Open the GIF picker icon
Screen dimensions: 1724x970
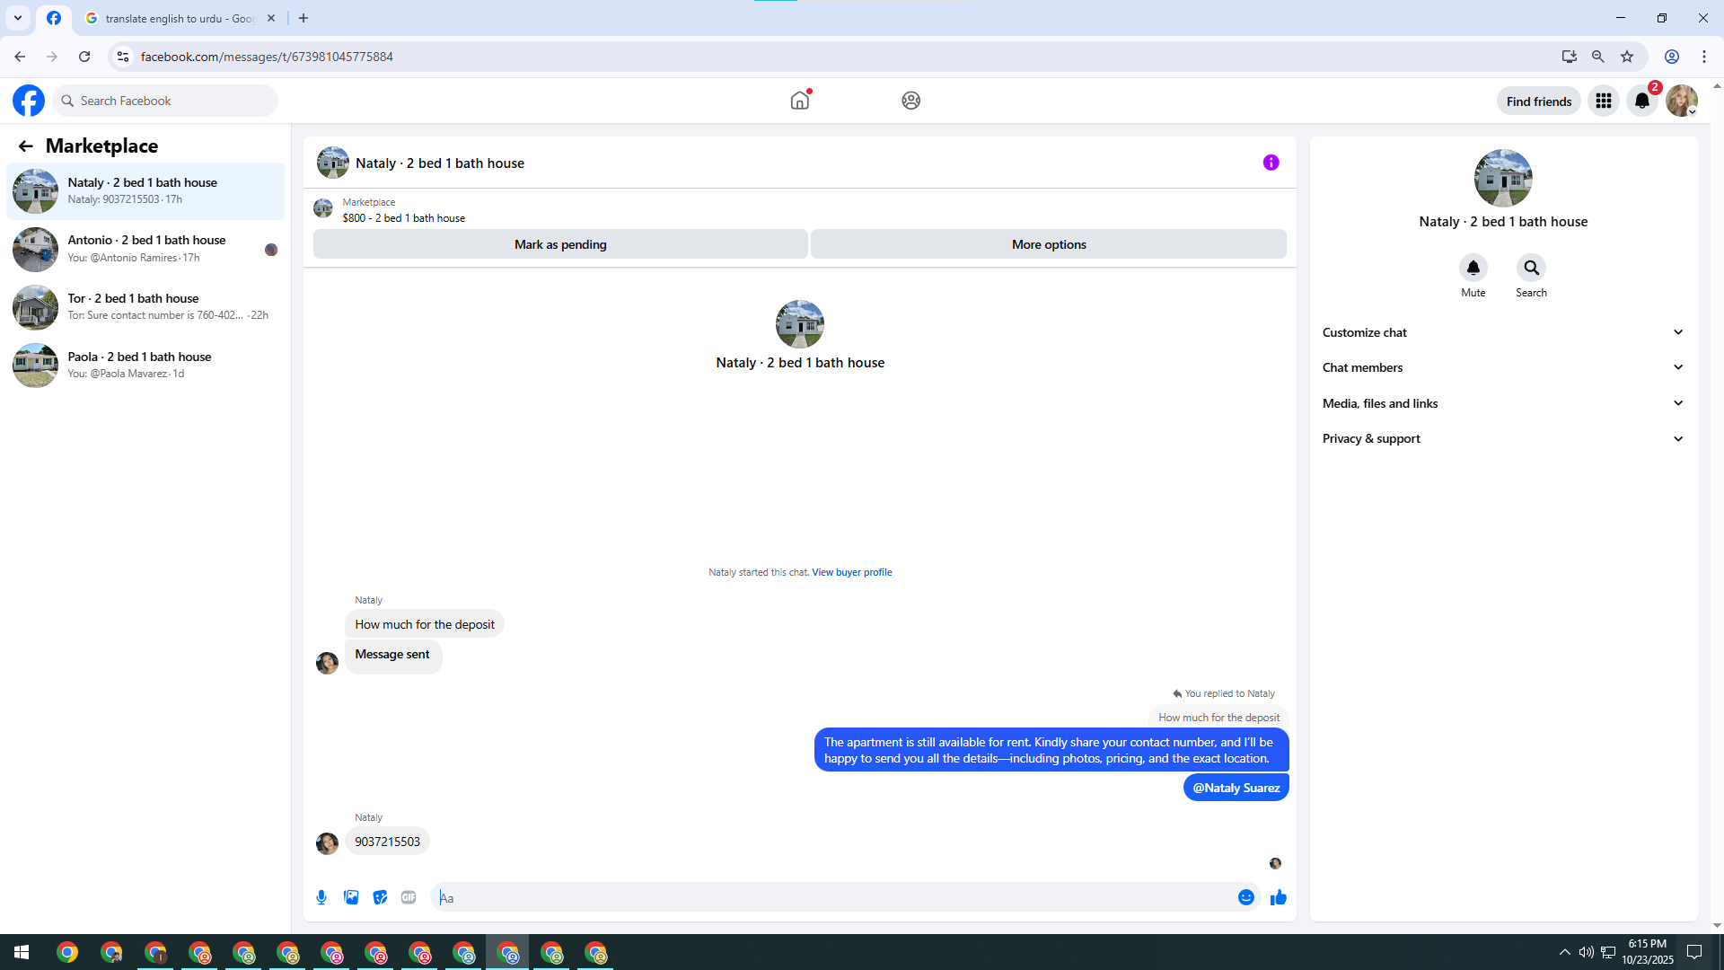[x=409, y=897]
